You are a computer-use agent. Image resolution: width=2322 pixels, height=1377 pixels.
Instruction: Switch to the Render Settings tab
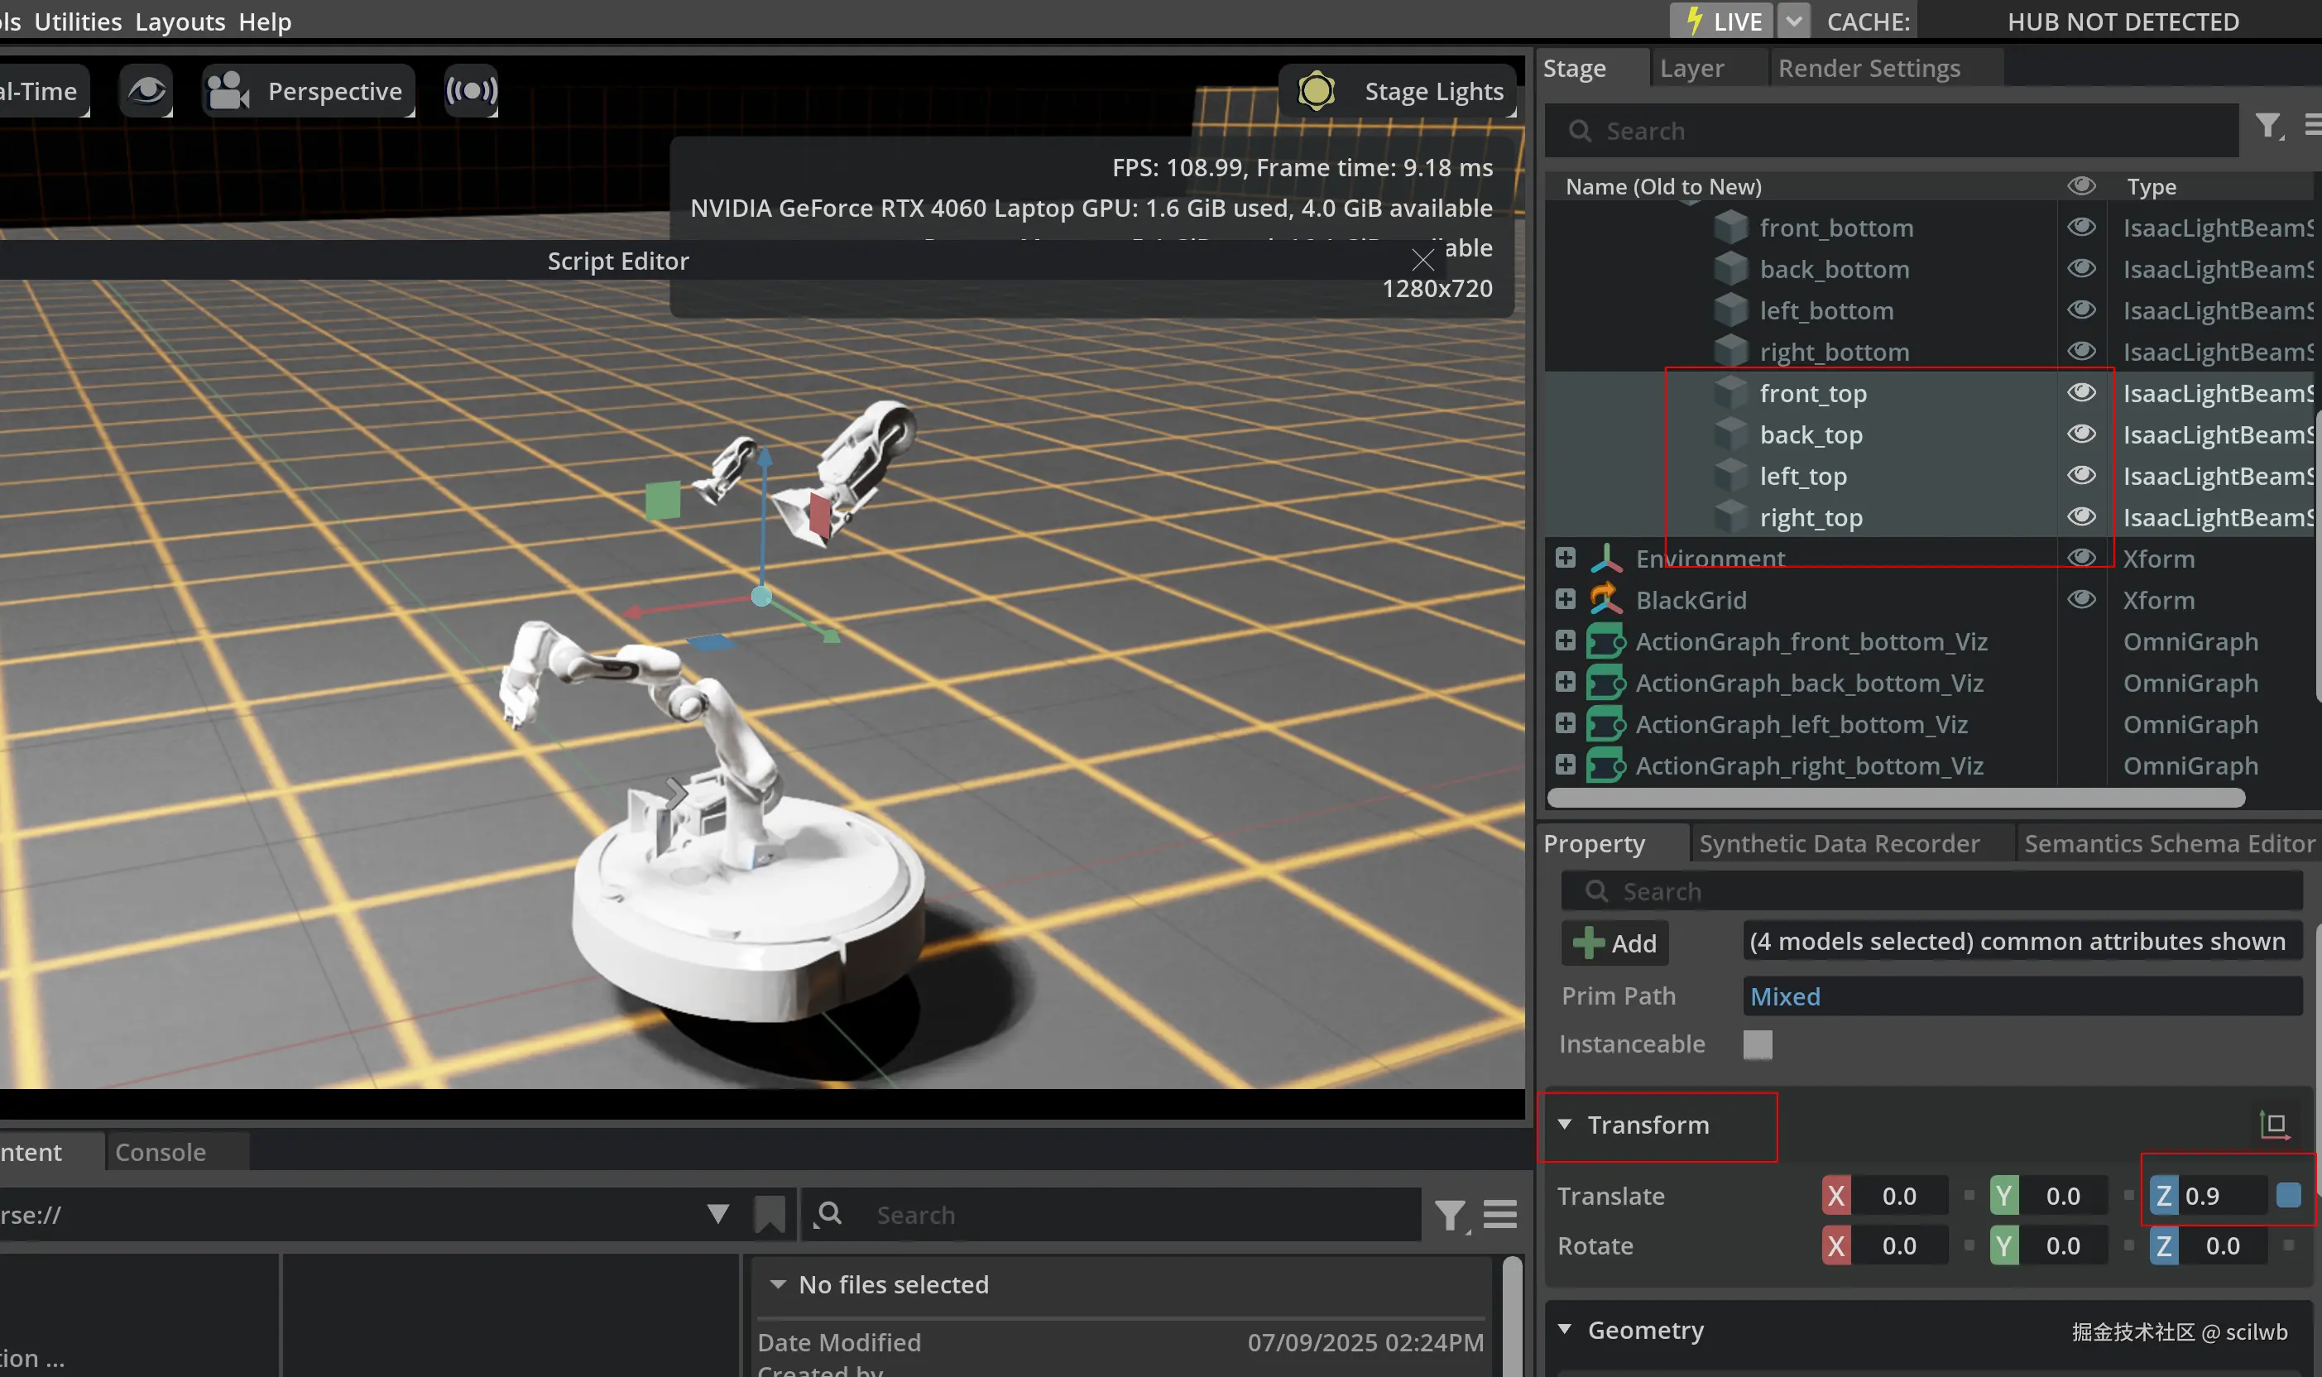pyautogui.click(x=1869, y=69)
